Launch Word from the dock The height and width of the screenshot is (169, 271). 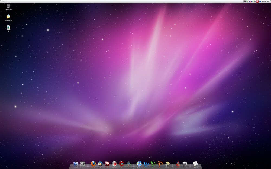(x=146, y=164)
